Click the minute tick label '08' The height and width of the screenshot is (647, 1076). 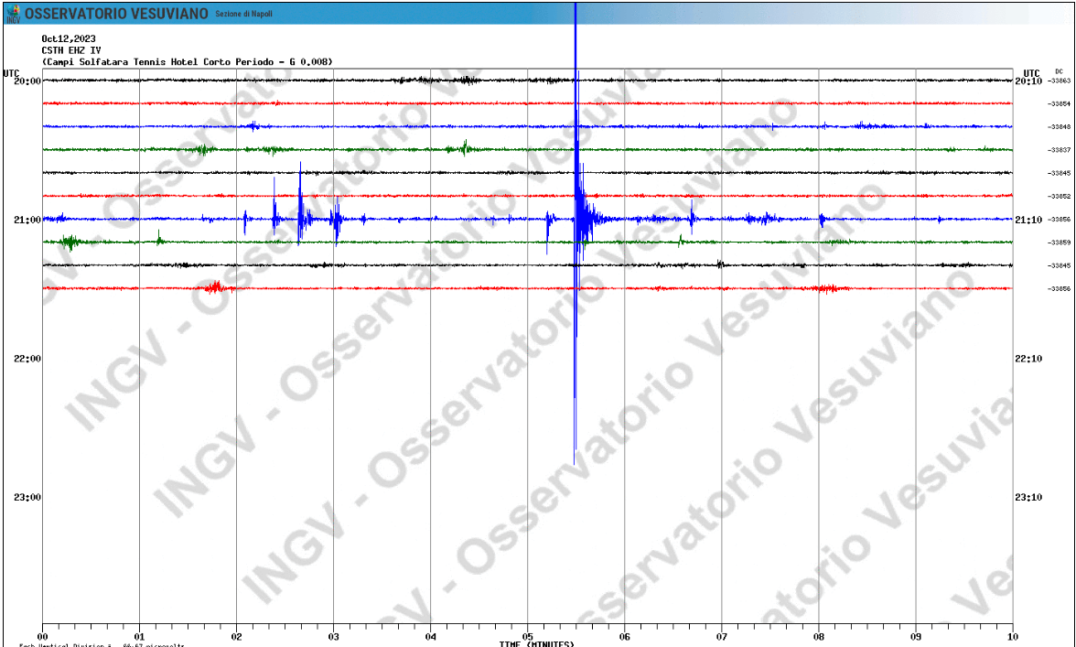coord(819,636)
